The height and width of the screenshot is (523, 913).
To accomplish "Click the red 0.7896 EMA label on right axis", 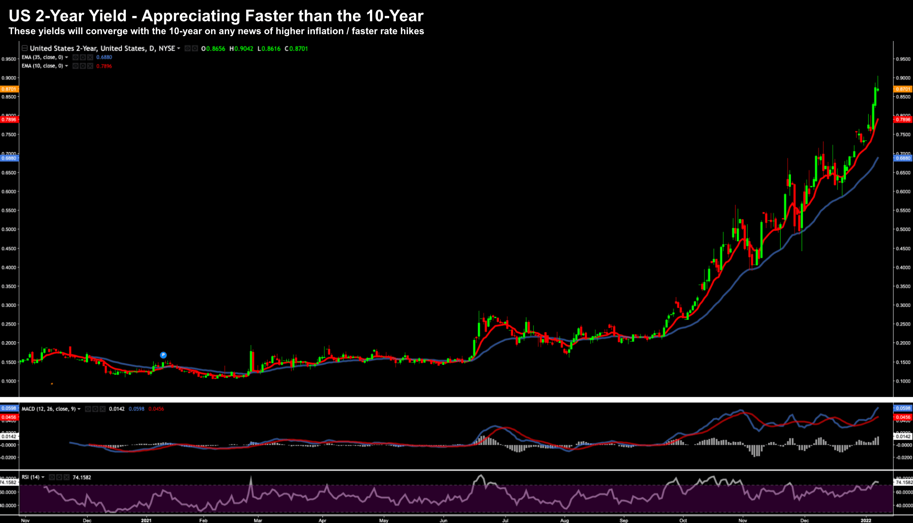I will [x=903, y=120].
